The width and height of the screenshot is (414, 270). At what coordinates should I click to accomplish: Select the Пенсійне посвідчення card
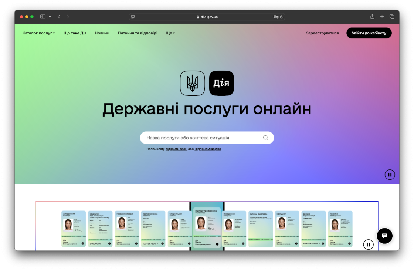pyautogui.click(x=340, y=229)
